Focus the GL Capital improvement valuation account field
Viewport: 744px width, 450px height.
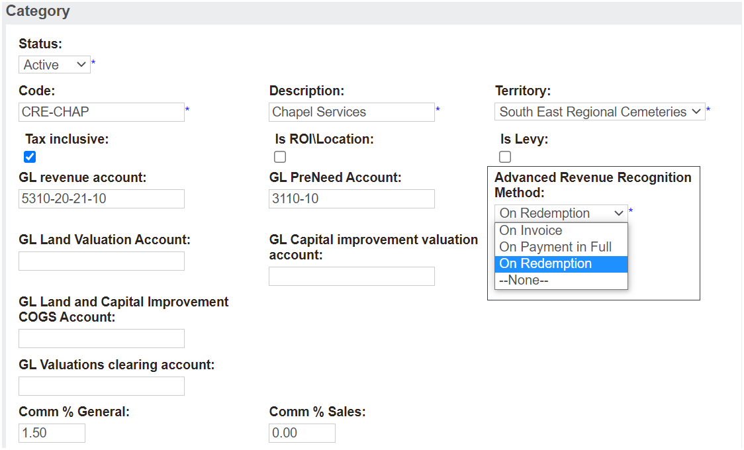(x=351, y=277)
